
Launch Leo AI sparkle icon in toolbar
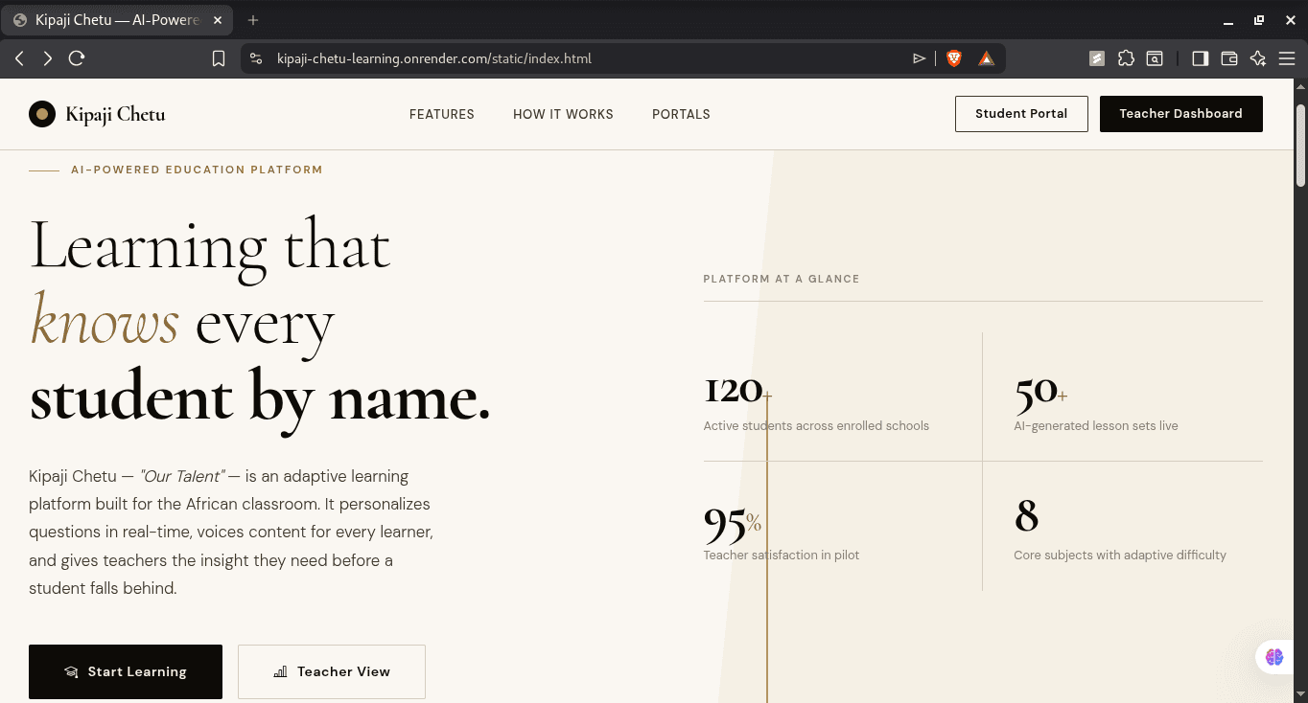click(x=1258, y=58)
